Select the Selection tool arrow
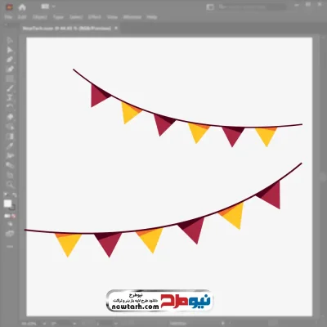The image size is (327, 327). click(x=10, y=40)
